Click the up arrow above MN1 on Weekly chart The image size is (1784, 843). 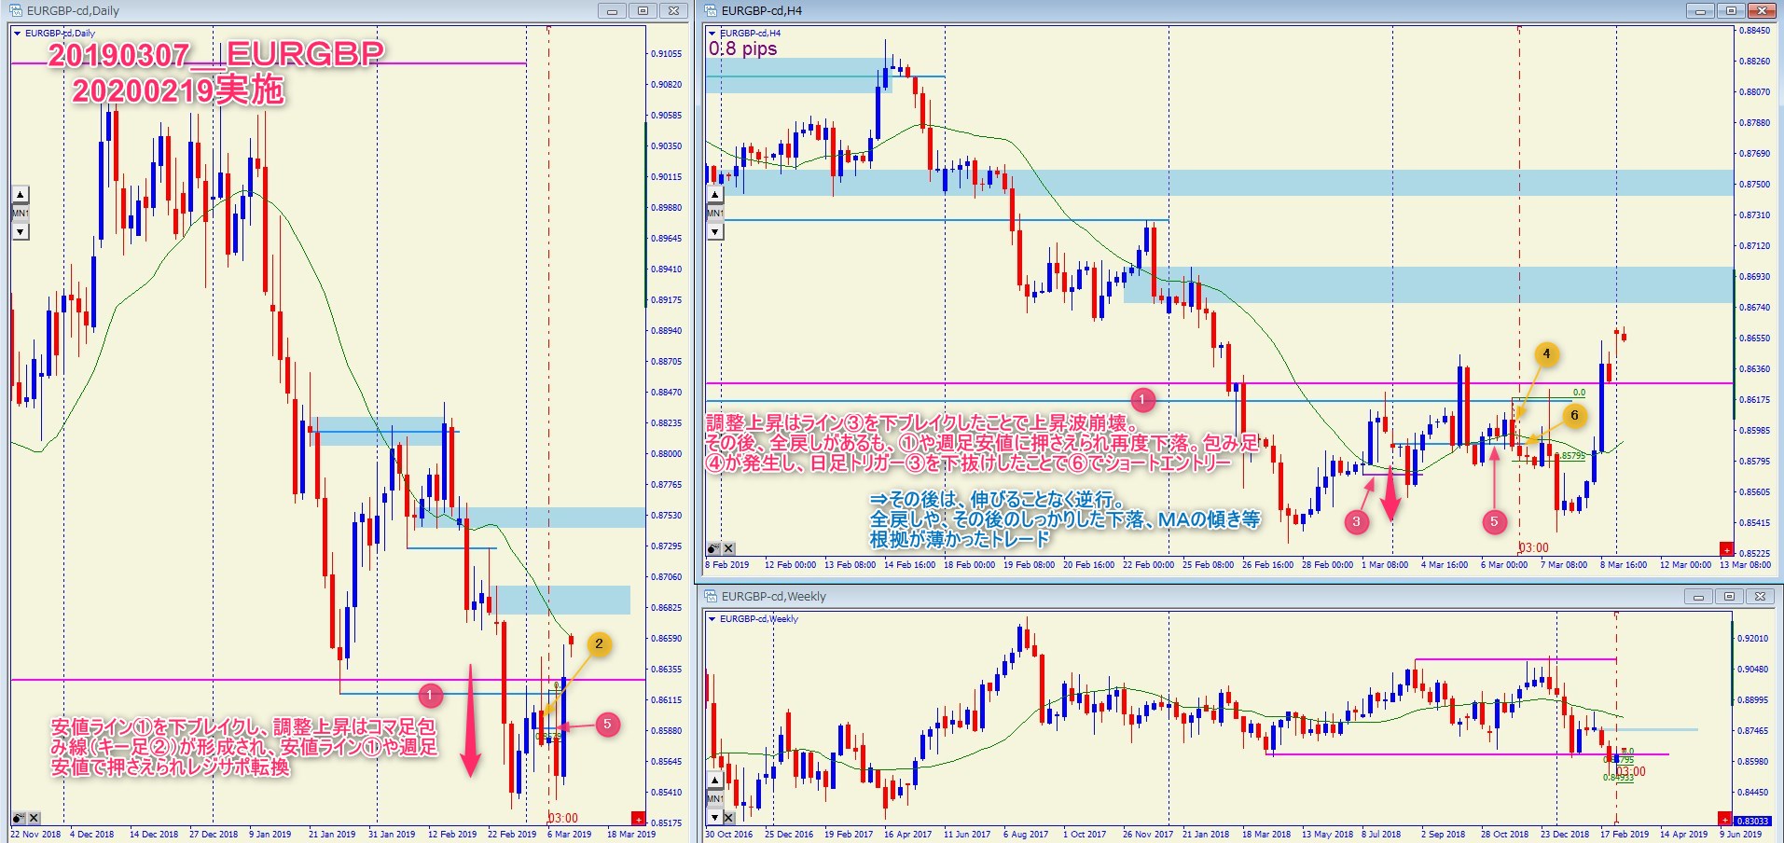coord(714,781)
